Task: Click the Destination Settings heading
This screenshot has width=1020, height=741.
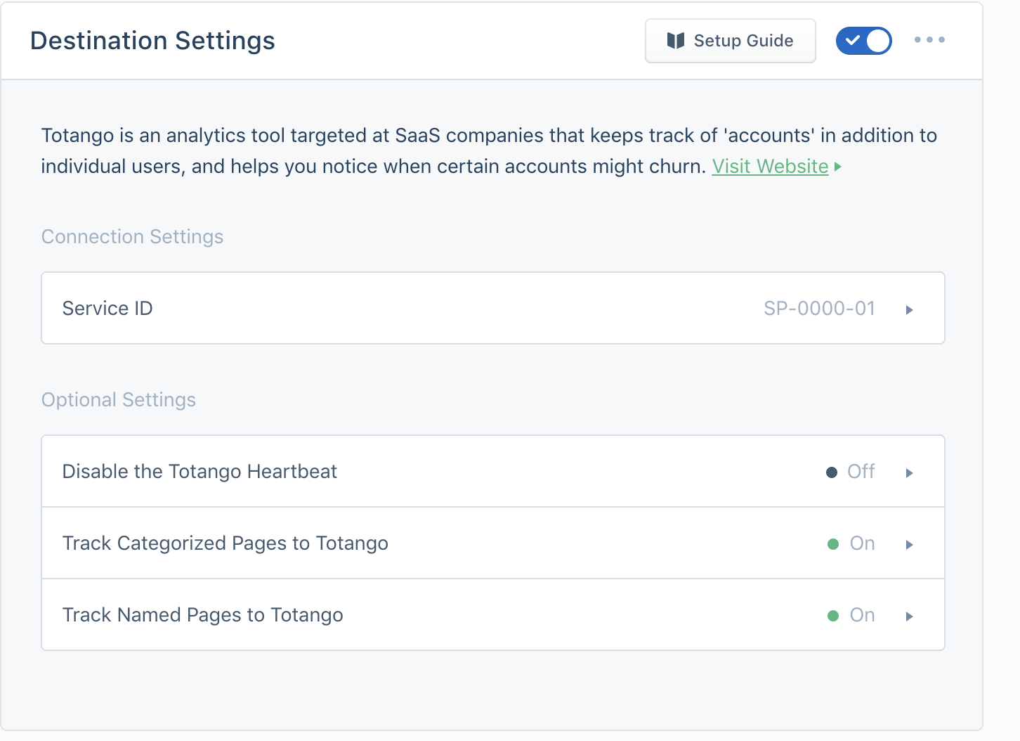Action: coord(152,41)
